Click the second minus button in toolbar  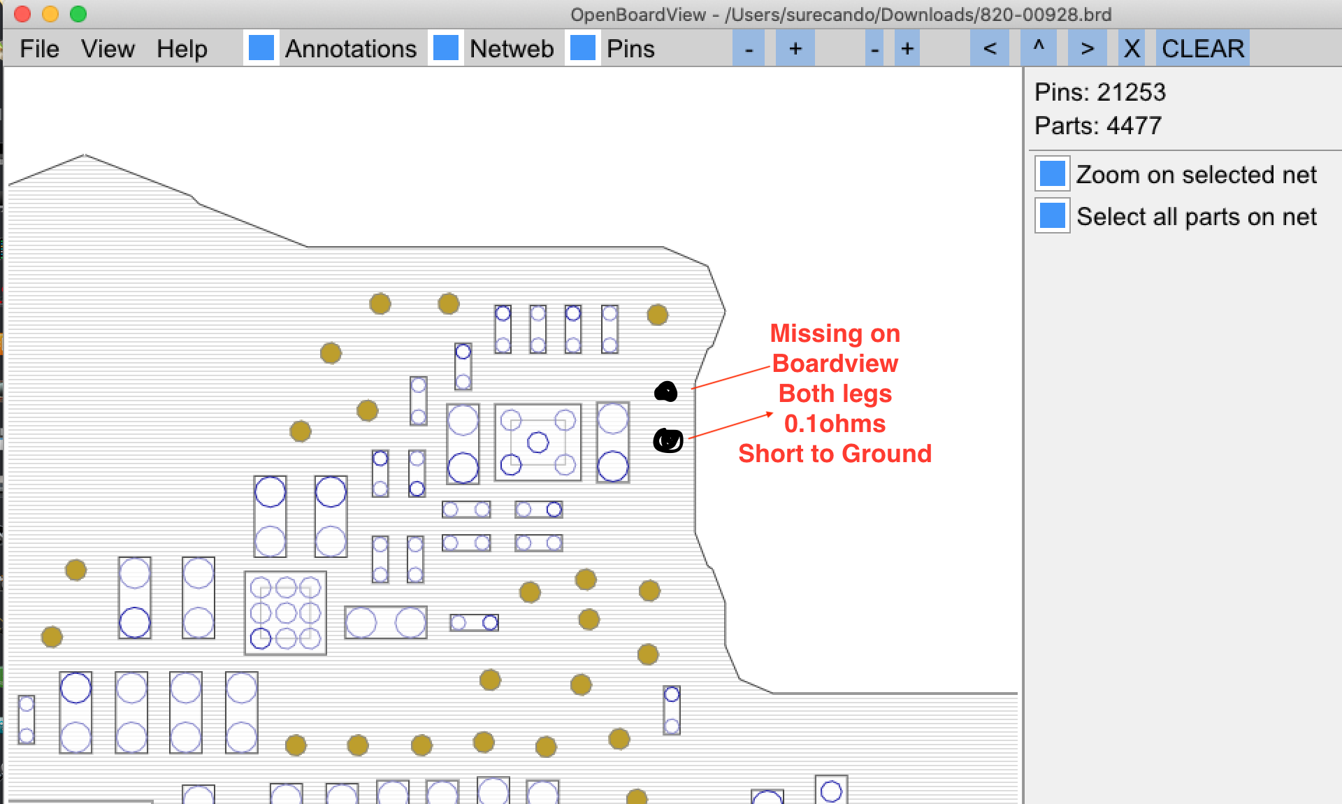874,49
